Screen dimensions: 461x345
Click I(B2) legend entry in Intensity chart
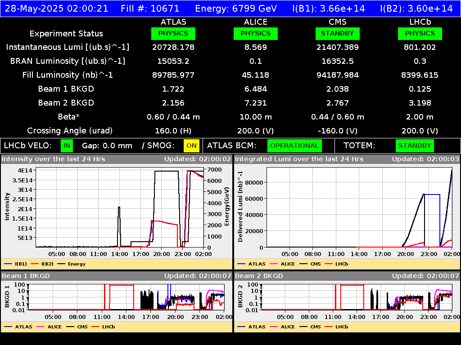(42, 264)
